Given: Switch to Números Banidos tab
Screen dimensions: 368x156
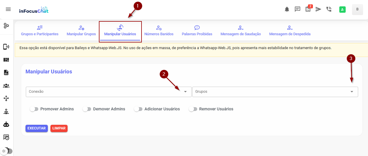Looking at the screenshot, I should point(159,31).
